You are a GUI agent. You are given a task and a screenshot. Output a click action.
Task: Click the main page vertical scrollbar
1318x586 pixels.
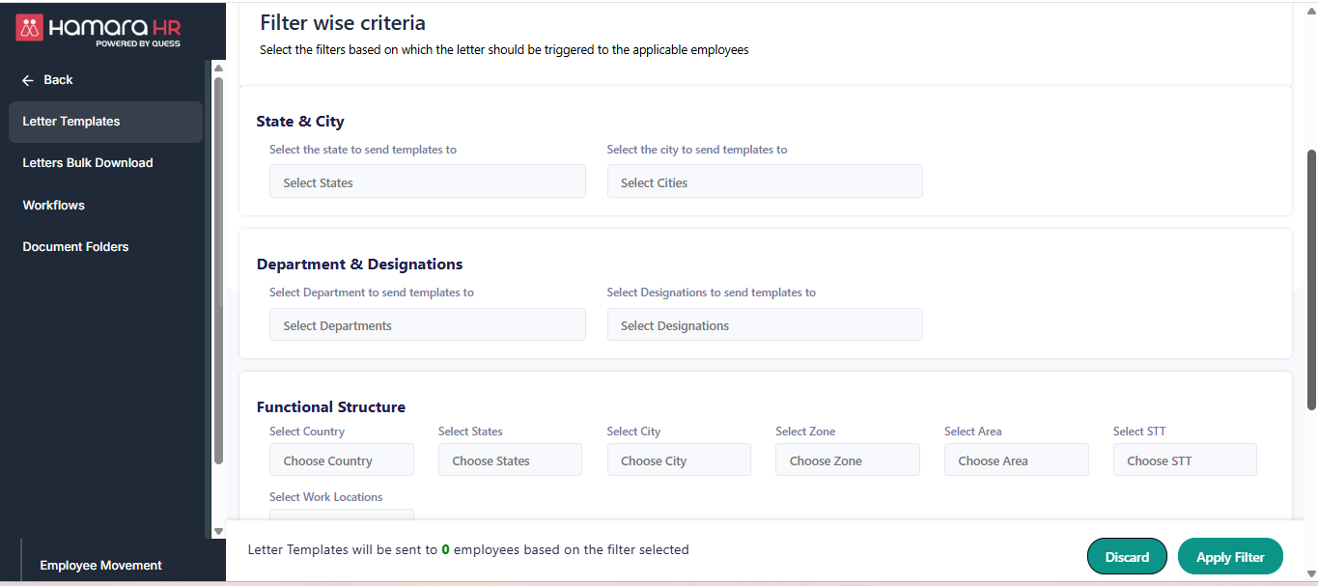coord(1310,280)
